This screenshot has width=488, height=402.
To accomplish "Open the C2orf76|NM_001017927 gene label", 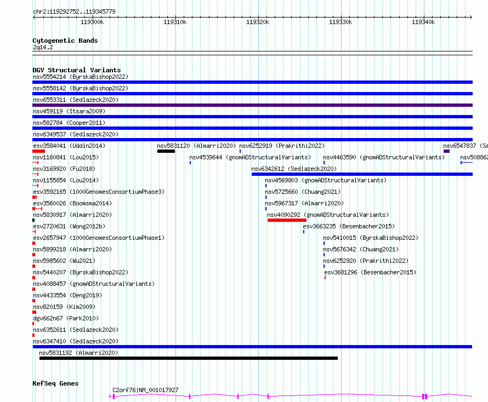I will 145,390.
